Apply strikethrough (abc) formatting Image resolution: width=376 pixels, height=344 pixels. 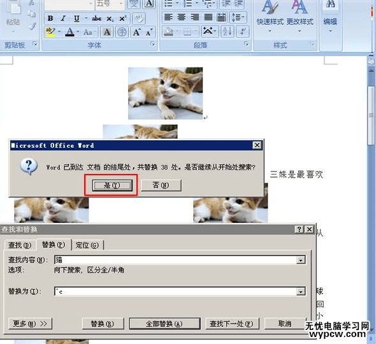pyautogui.click(x=97, y=18)
